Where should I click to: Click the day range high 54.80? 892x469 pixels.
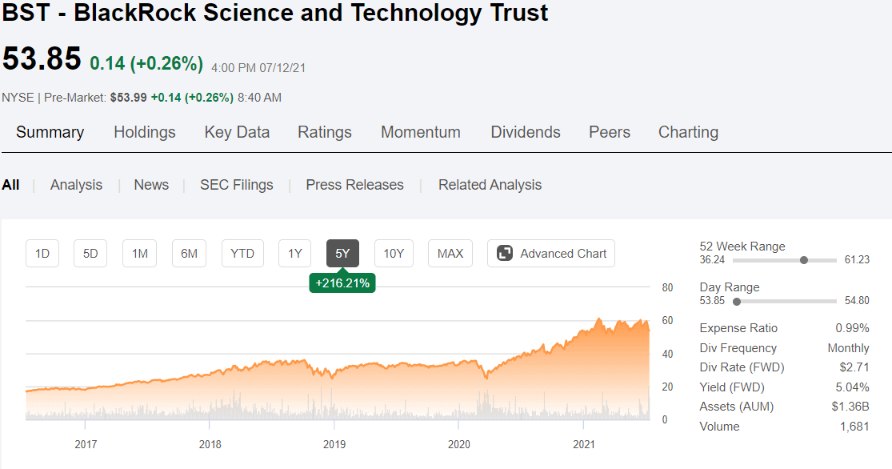point(858,300)
